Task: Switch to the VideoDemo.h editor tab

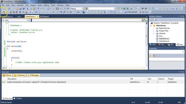Action: click(x=8, y=17)
